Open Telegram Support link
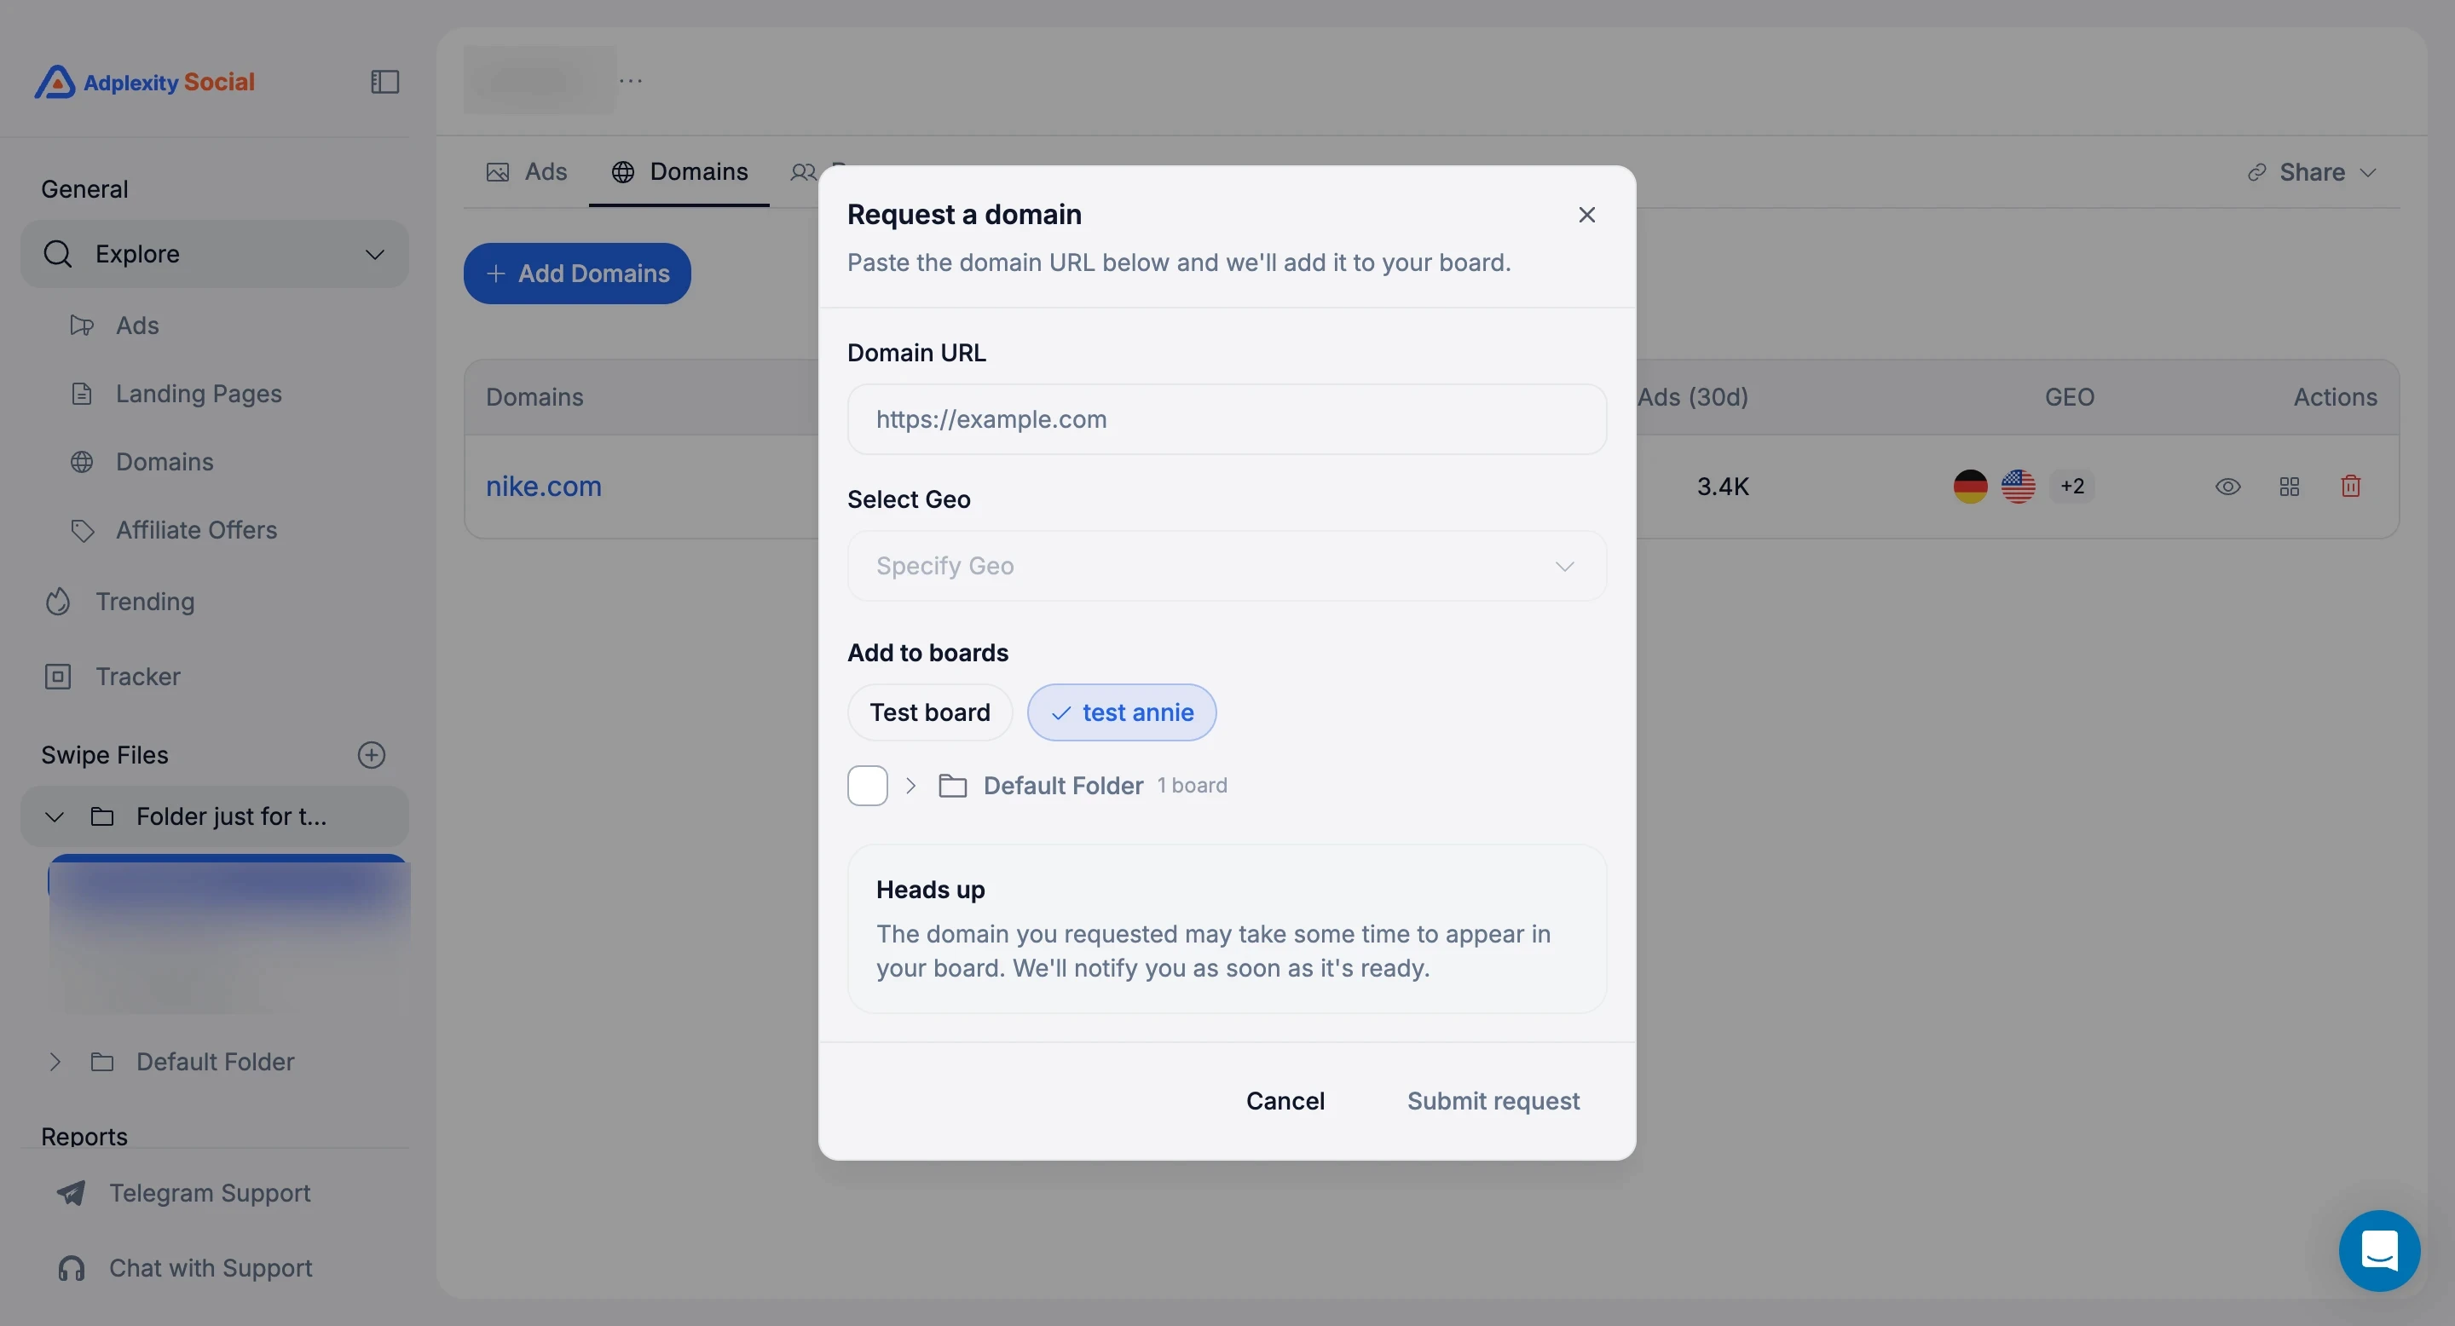 click(209, 1193)
